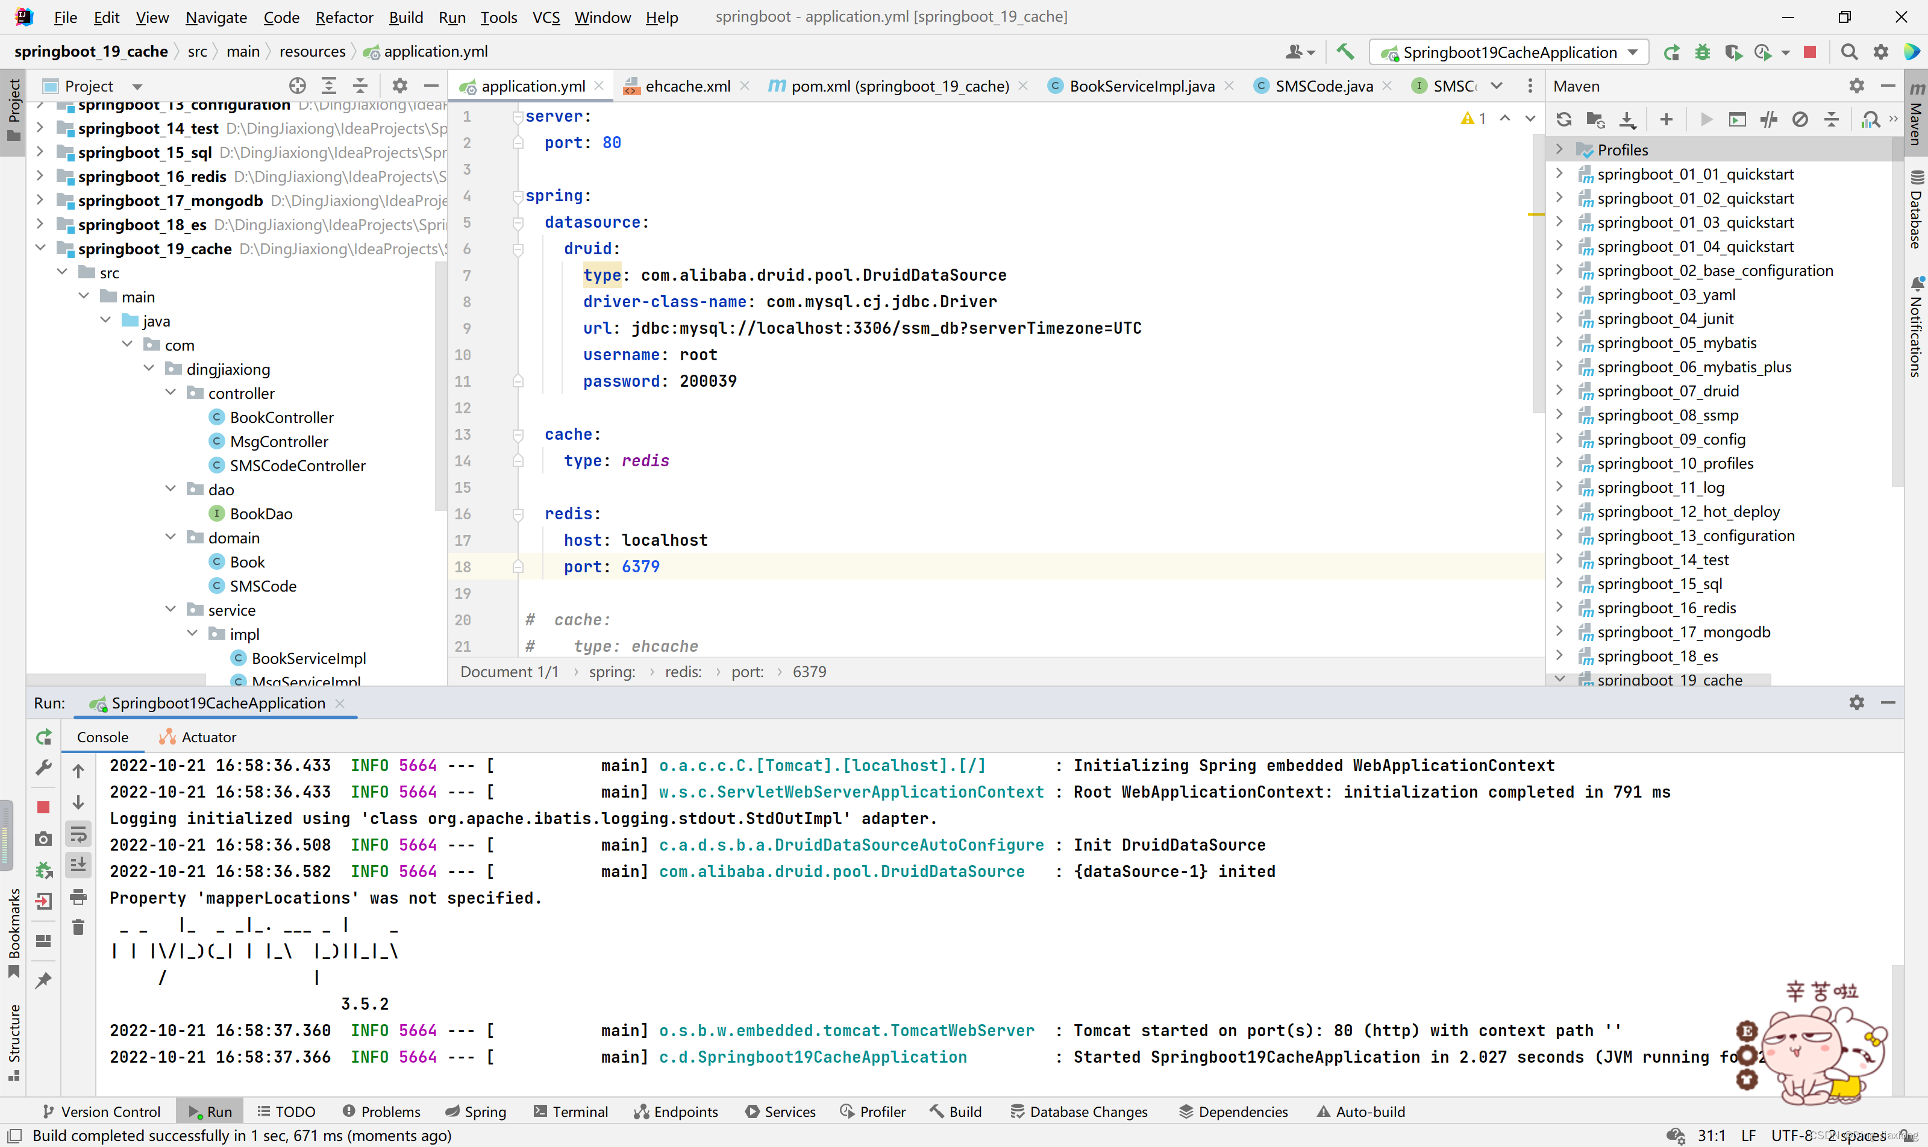Viewport: 1928px width, 1147px height.
Task: Switch to the ehcache.xml editor tab
Action: click(687, 86)
